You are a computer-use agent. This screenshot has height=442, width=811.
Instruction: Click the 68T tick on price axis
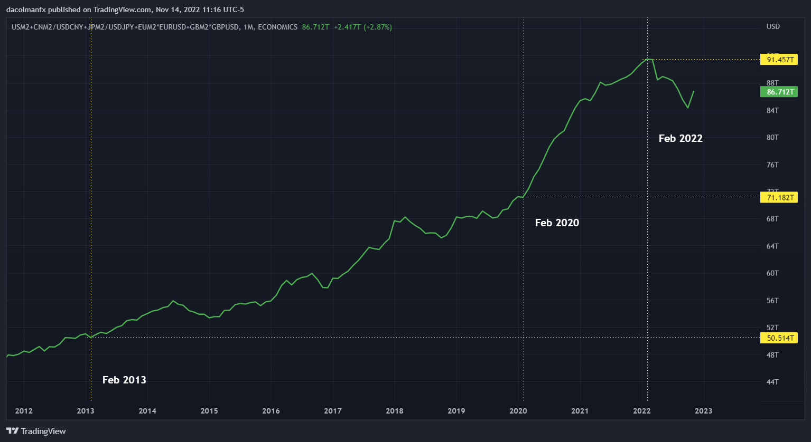click(x=772, y=218)
